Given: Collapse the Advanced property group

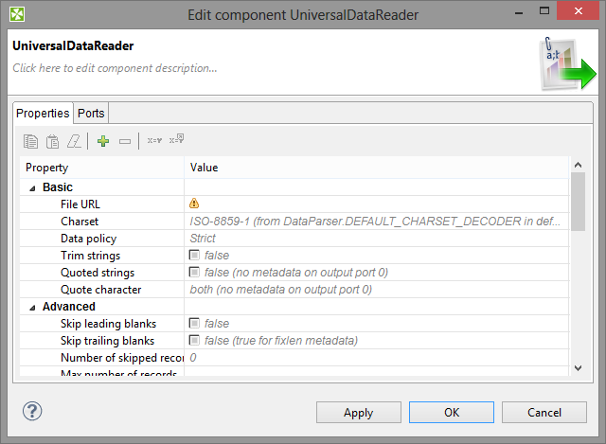Looking at the screenshot, I should point(34,307).
